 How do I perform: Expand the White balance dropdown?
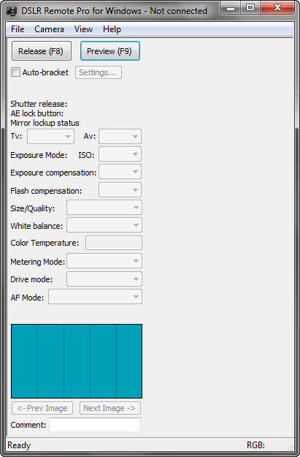[x=104, y=225]
